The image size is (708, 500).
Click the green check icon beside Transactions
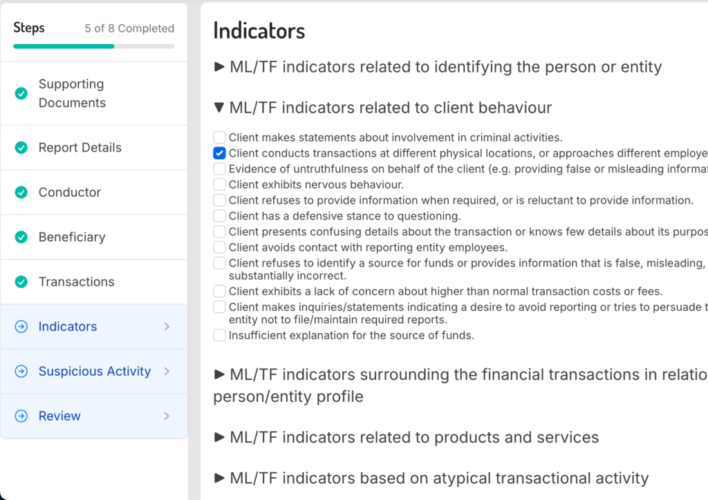point(21,282)
